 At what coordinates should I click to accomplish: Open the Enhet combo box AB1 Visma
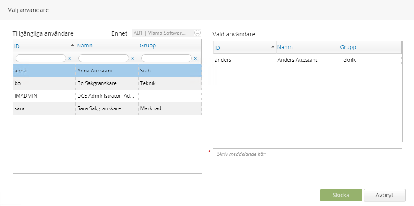166,33
